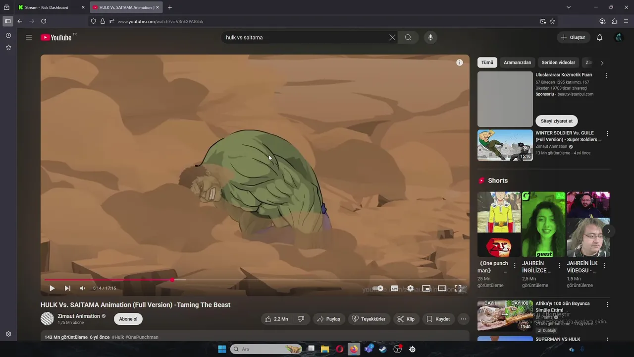Viewport: 634px width, 357px height.
Task: Open the YouTube account avatar menu
Action: (x=618, y=37)
